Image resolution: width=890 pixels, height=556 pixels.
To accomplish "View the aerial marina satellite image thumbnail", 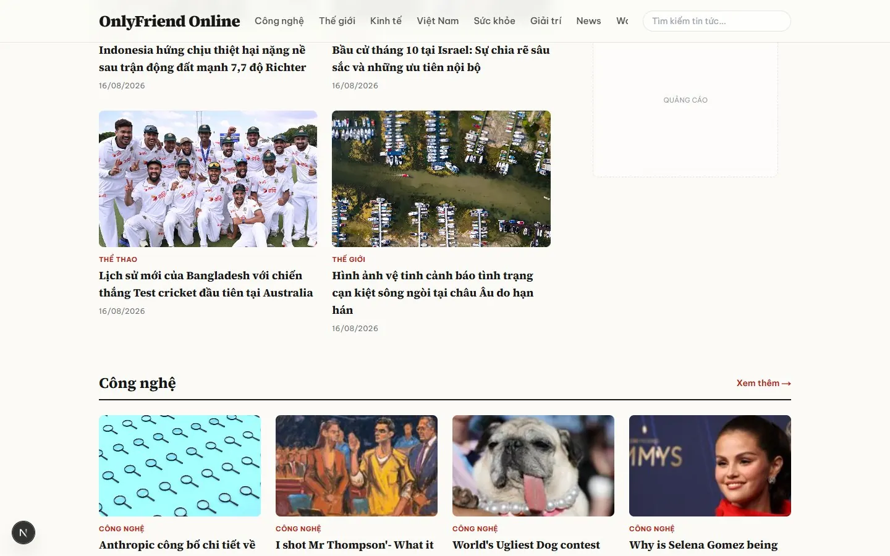I will coord(441,179).
